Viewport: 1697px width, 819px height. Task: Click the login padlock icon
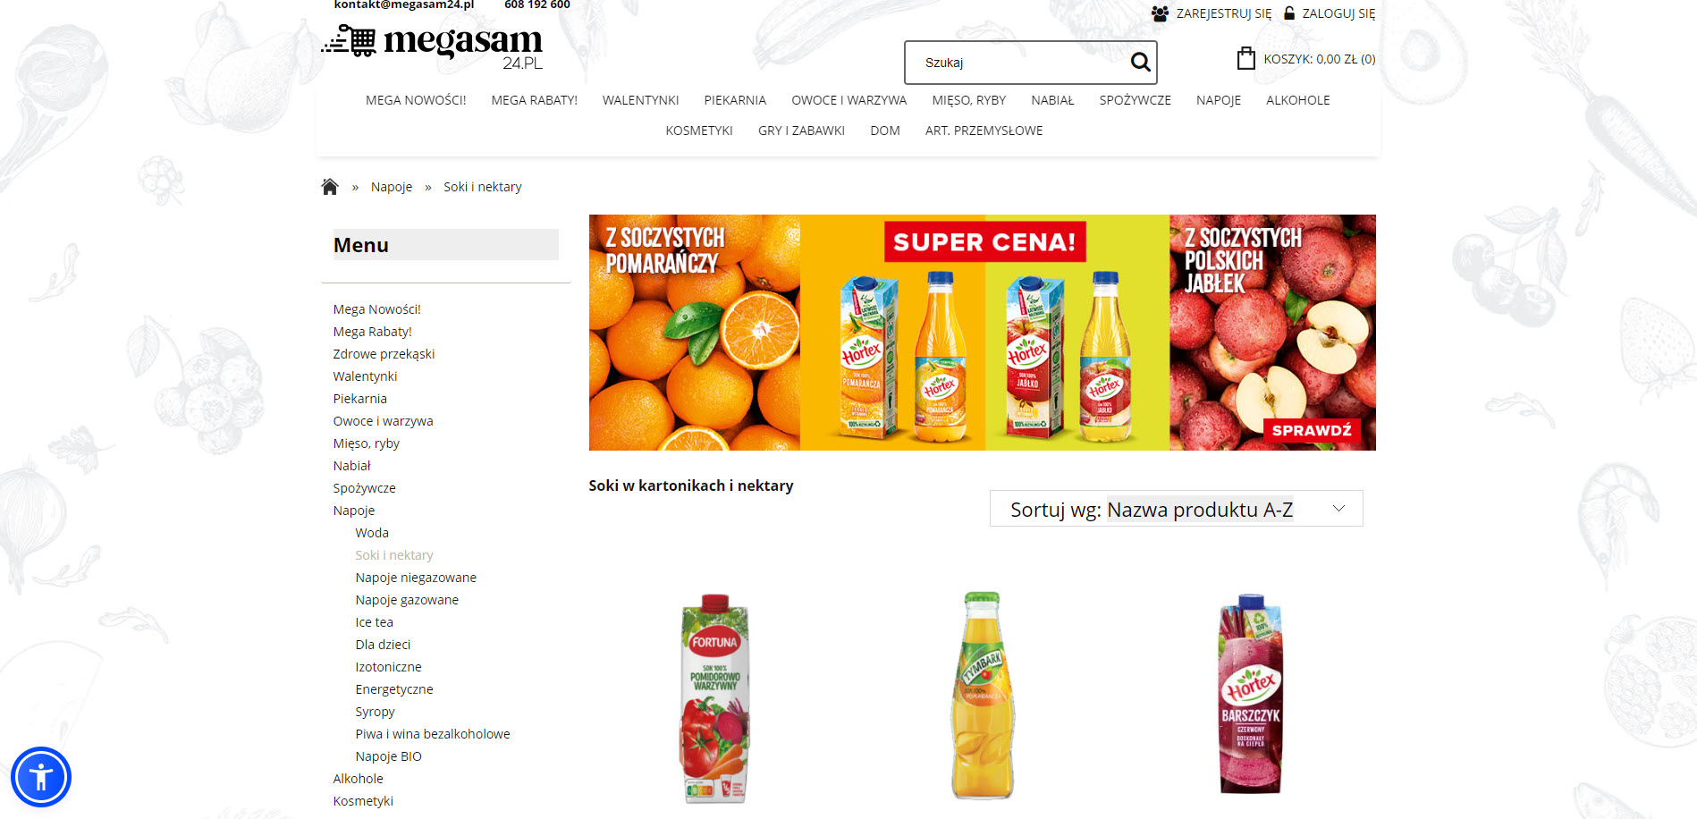[x=1289, y=13]
